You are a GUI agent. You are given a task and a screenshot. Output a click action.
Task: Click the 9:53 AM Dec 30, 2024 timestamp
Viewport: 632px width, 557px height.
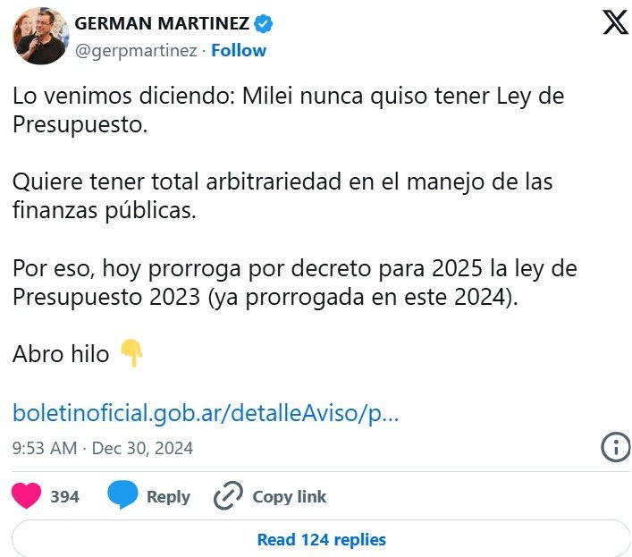(103, 448)
